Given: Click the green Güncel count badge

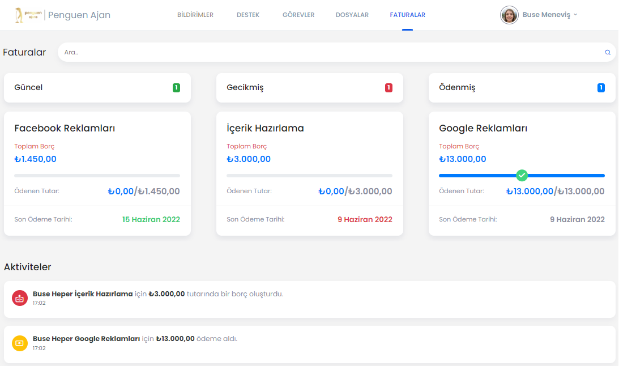Looking at the screenshot, I should (176, 88).
